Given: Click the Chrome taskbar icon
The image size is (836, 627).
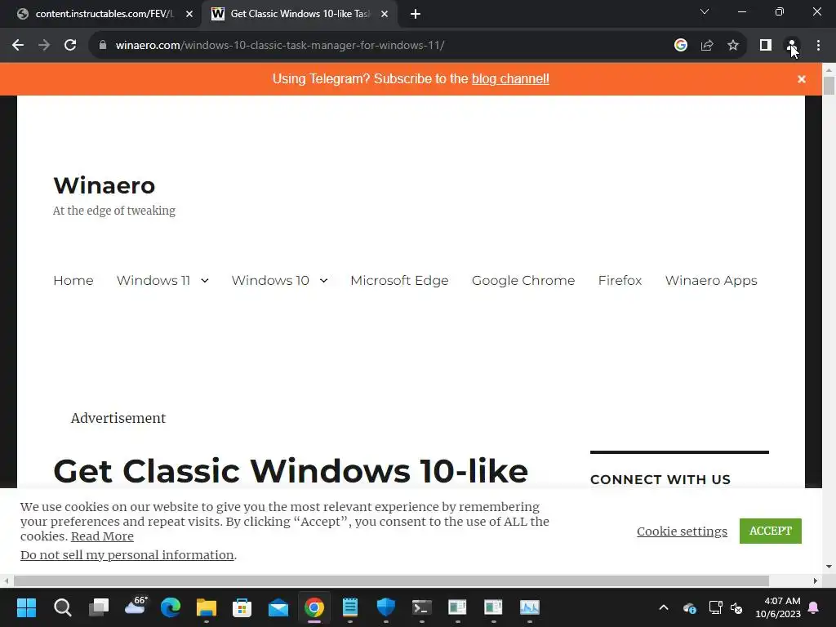Looking at the screenshot, I should coord(314,607).
